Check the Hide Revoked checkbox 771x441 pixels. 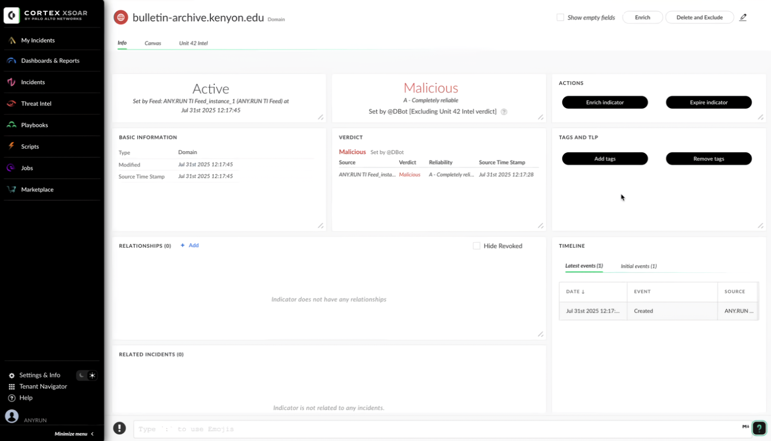coord(477,246)
